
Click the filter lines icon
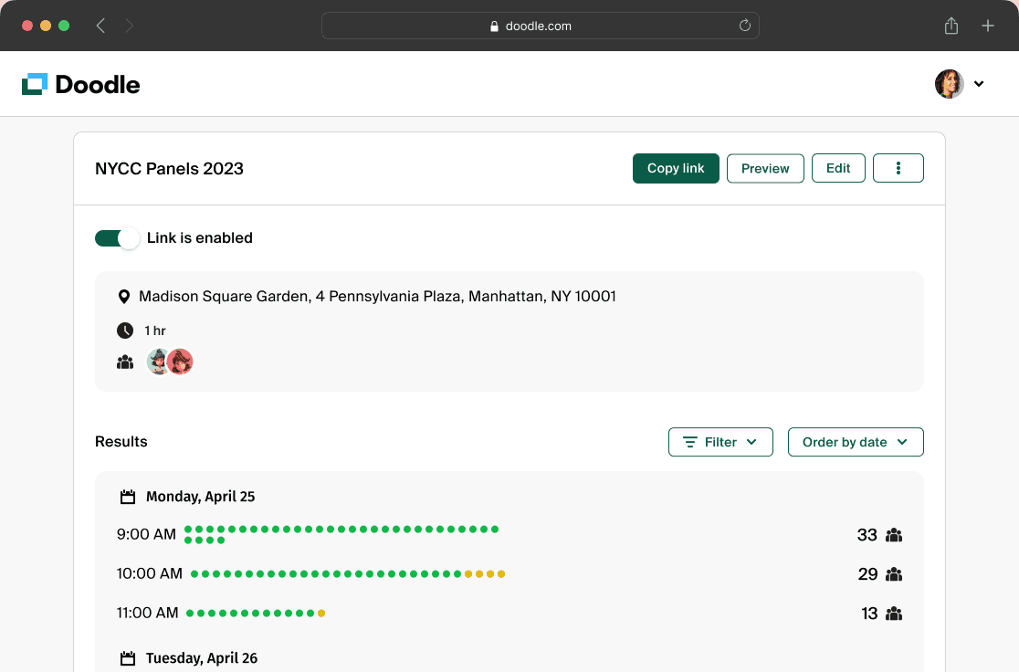click(x=690, y=442)
